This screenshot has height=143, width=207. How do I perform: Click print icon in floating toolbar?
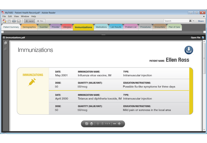click(x=91, y=124)
